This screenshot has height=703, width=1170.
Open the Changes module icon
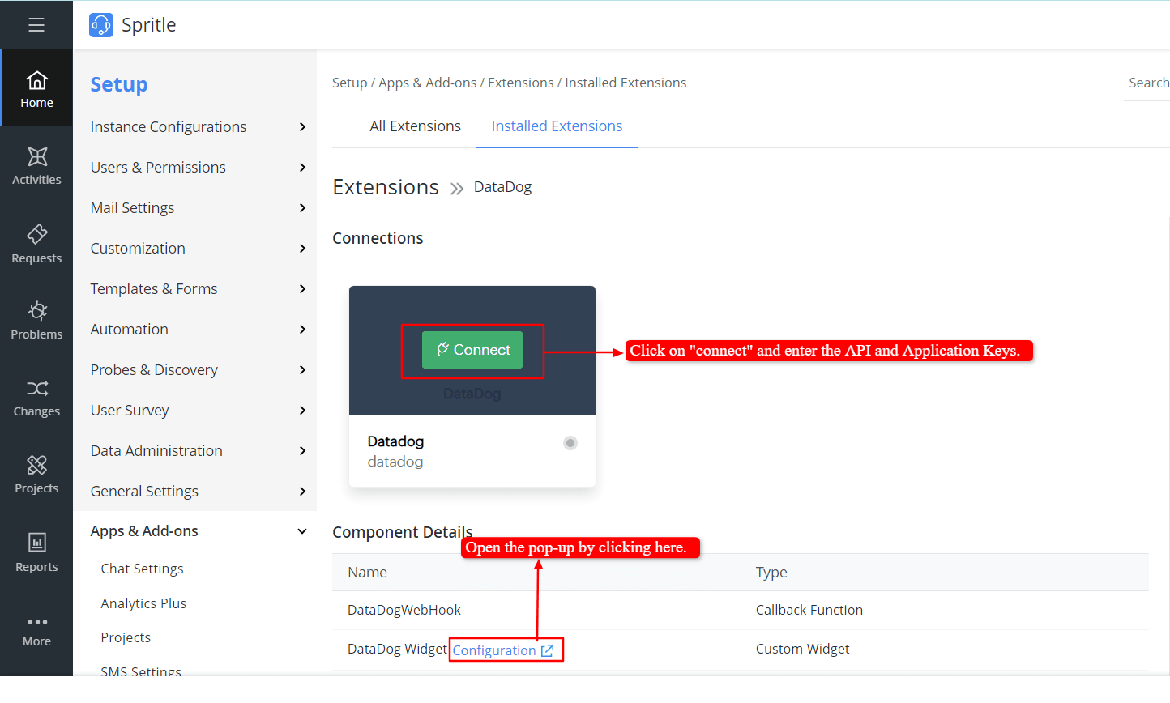[36, 398]
